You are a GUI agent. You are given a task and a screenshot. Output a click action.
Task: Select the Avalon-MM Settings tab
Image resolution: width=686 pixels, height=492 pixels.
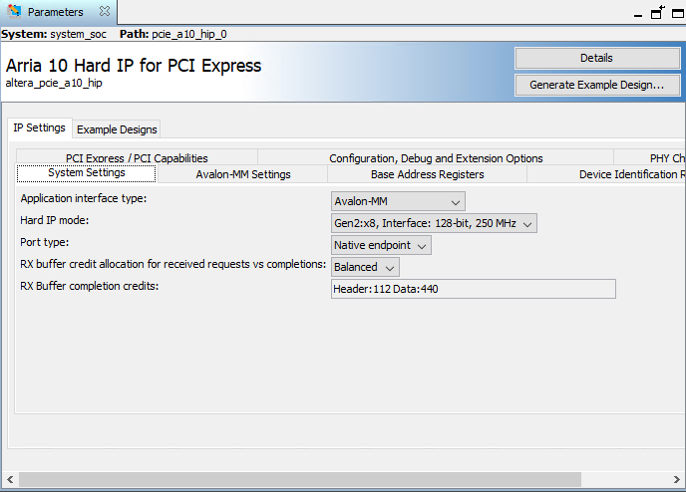(243, 174)
